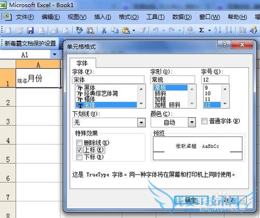Select 倾斜 in the font style list
Viewport: 260px width, 218px height.
tap(171, 94)
